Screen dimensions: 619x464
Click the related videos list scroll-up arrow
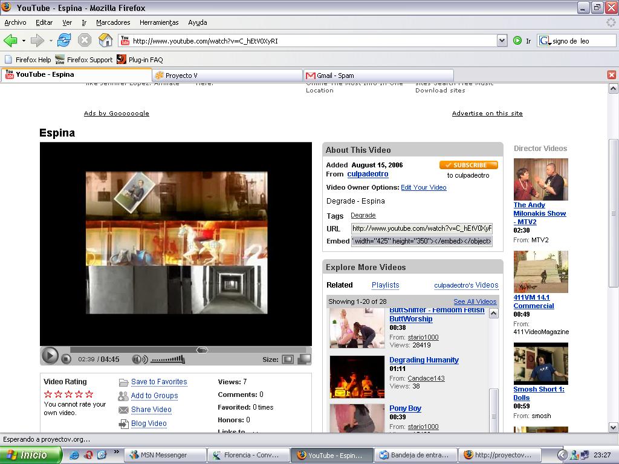coord(493,314)
